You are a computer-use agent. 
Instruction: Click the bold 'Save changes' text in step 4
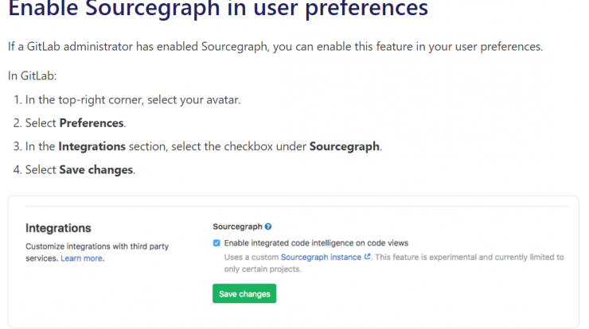click(96, 169)
